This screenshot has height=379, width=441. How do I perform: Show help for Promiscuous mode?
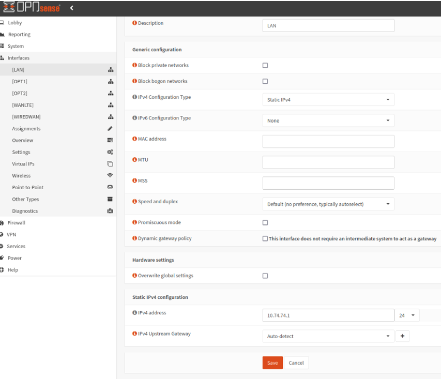[135, 222]
